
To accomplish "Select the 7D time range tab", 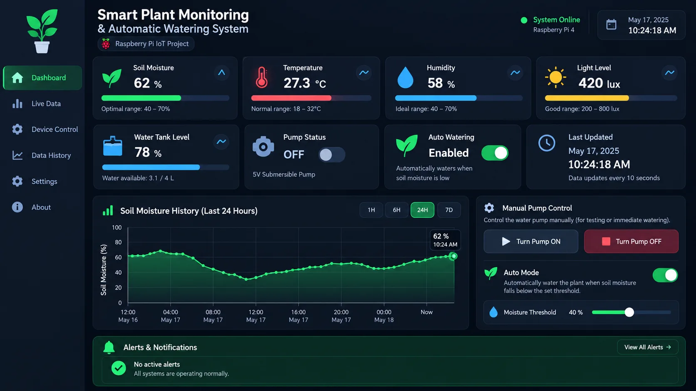I will pyautogui.click(x=449, y=210).
